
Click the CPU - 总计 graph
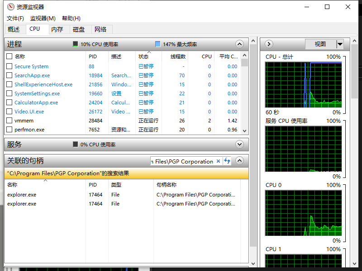click(x=303, y=84)
